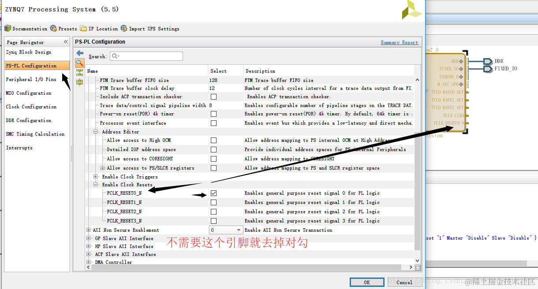Uncheck the FCLK_RESET0_N checkbox

213,193
